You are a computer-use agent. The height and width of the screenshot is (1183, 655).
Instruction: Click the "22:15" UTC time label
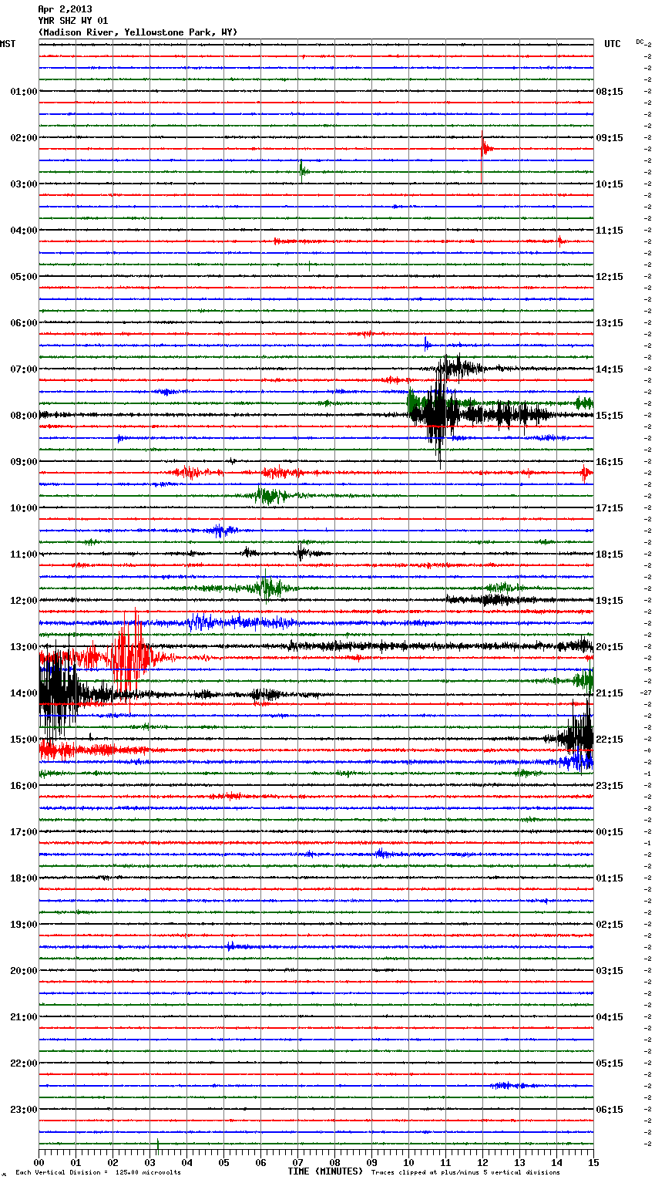pyautogui.click(x=610, y=740)
